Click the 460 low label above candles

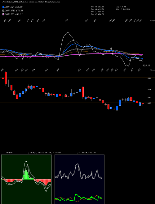(58, 70)
